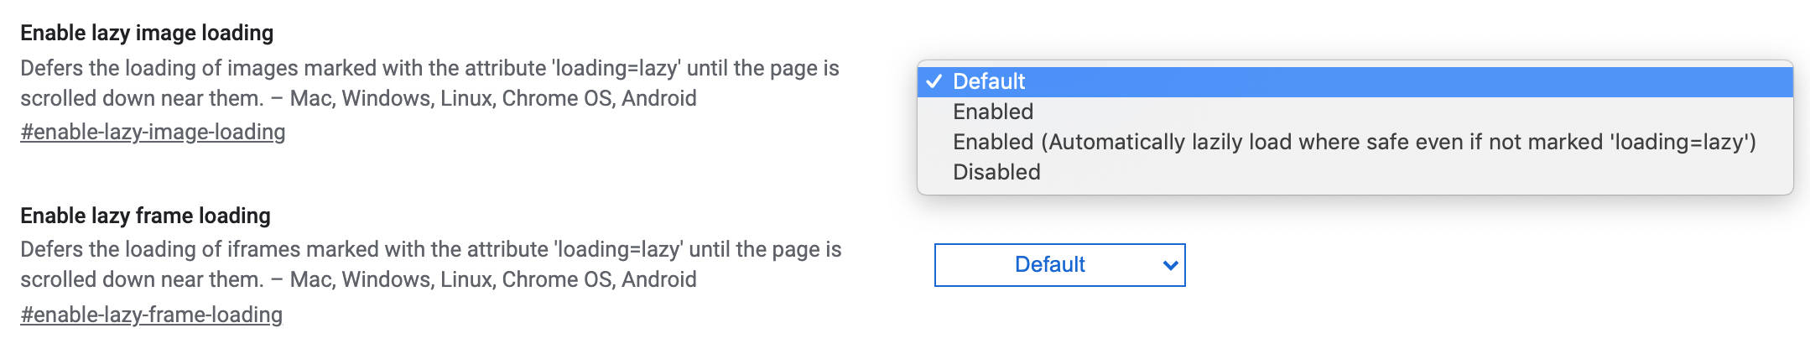Click the 'Enable lazy image loading' heading
Image resolution: width=1810 pixels, height=354 pixels.
coord(147,33)
